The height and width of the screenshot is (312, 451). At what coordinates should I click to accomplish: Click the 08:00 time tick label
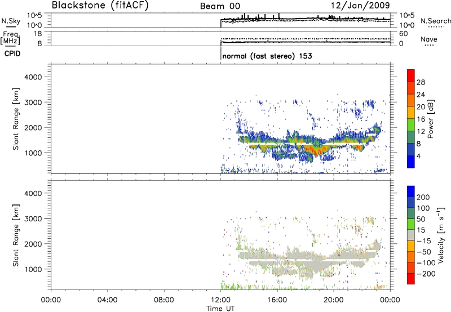164,300
